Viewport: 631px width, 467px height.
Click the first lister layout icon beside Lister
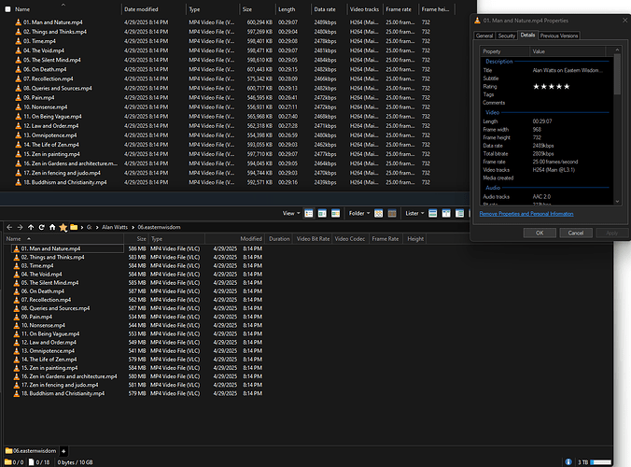(x=432, y=213)
